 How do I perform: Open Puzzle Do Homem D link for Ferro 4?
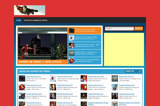[127, 85]
